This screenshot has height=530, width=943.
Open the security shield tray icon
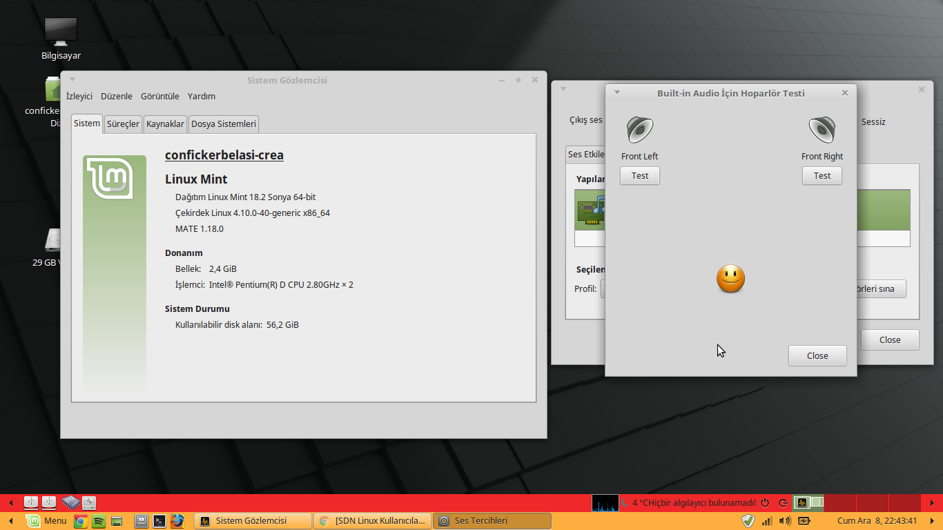pyautogui.click(x=748, y=521)
